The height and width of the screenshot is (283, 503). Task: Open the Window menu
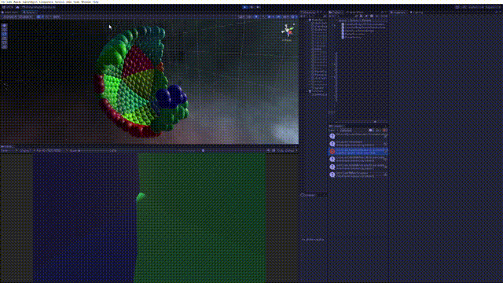[x=86, y=2]
